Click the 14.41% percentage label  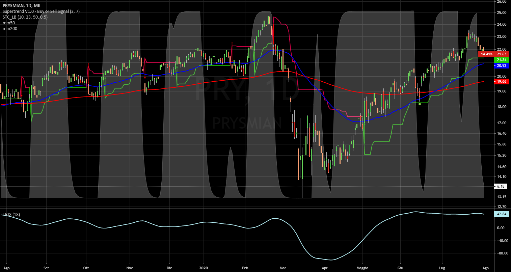pos(487,54)
